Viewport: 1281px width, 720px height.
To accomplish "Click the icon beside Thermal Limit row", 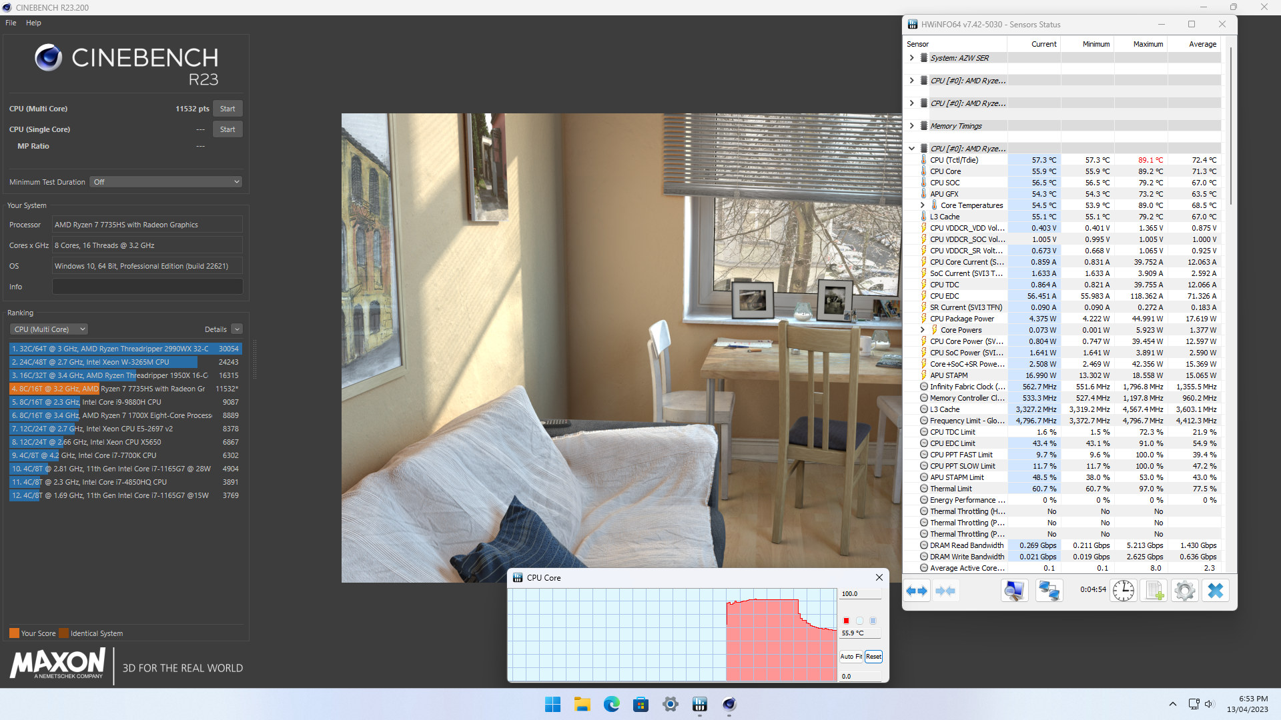I will pos(924,489).
